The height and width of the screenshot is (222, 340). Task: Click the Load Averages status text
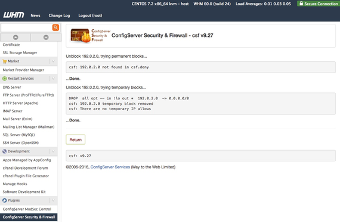coord(263,4)
